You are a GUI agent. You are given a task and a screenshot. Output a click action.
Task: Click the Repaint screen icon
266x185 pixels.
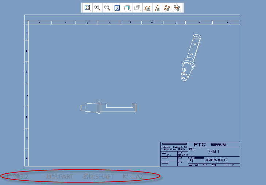[x=117, y=8]
